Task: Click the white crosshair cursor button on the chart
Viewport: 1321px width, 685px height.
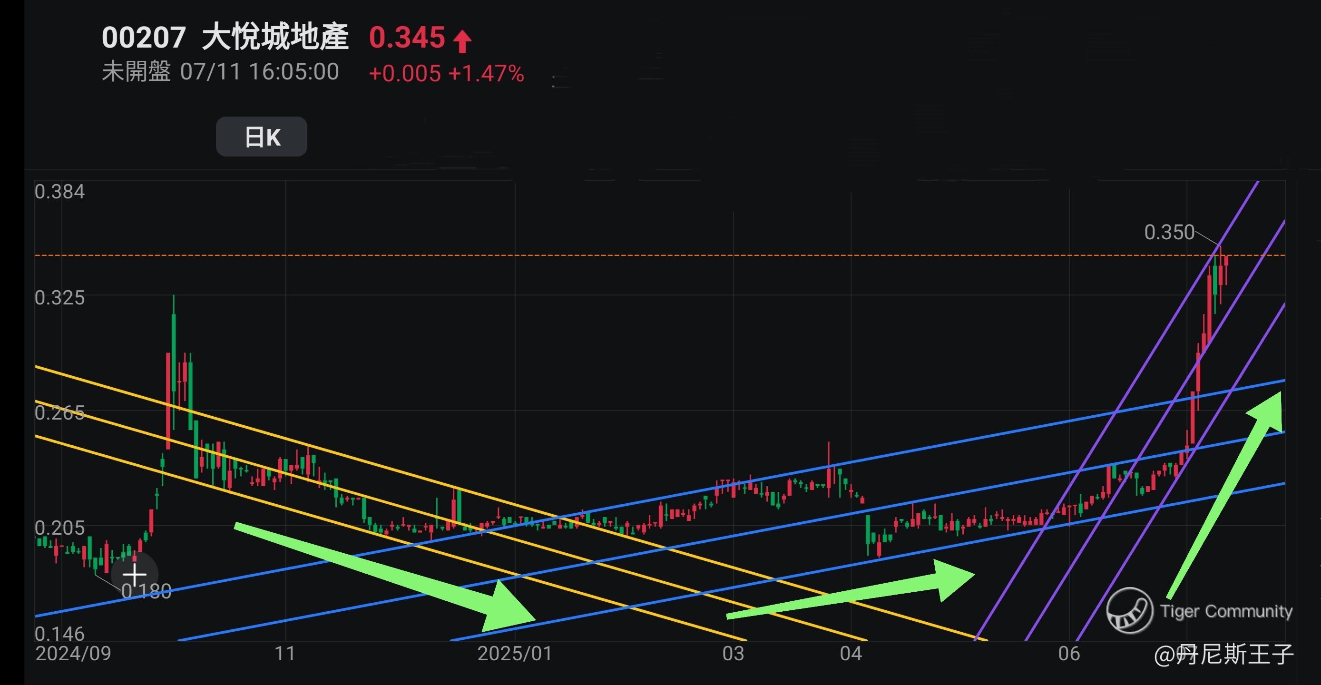Action: click(x=134, y=575)
